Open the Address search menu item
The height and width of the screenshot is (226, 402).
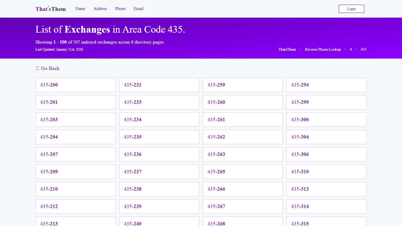coord(100,9)
